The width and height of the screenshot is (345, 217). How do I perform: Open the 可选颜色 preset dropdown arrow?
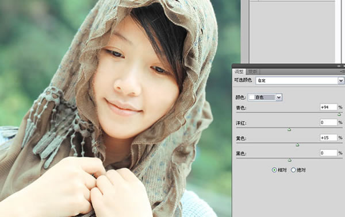tap(341, 80)
